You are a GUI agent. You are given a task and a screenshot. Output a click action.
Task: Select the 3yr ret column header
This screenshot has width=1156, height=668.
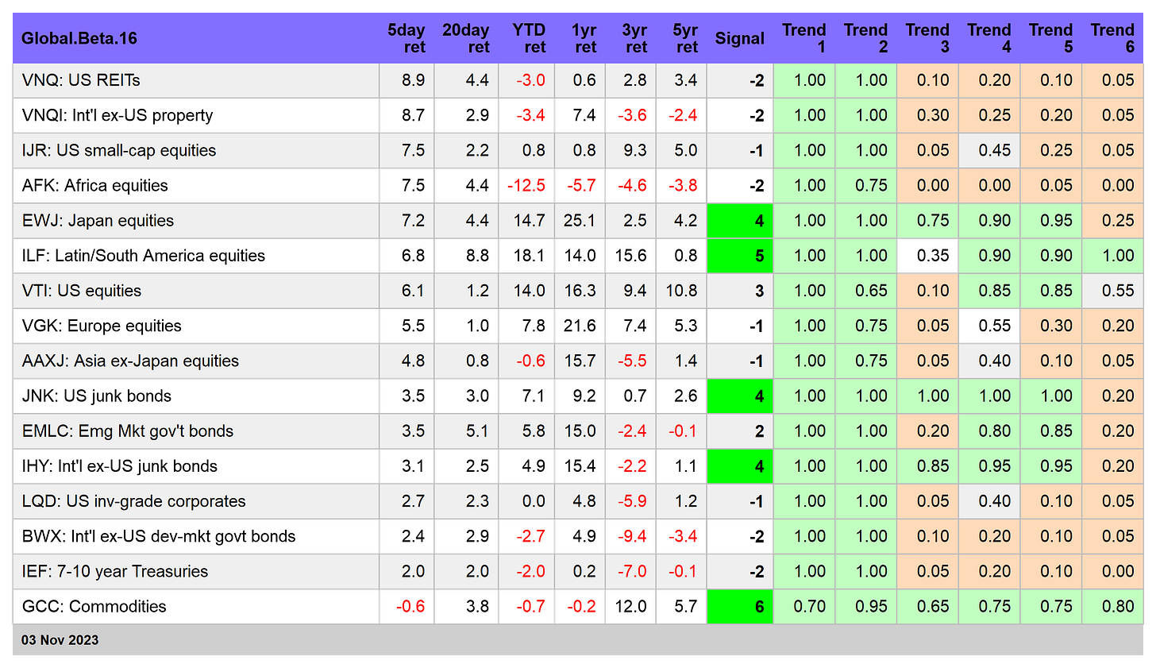point(635,38)
